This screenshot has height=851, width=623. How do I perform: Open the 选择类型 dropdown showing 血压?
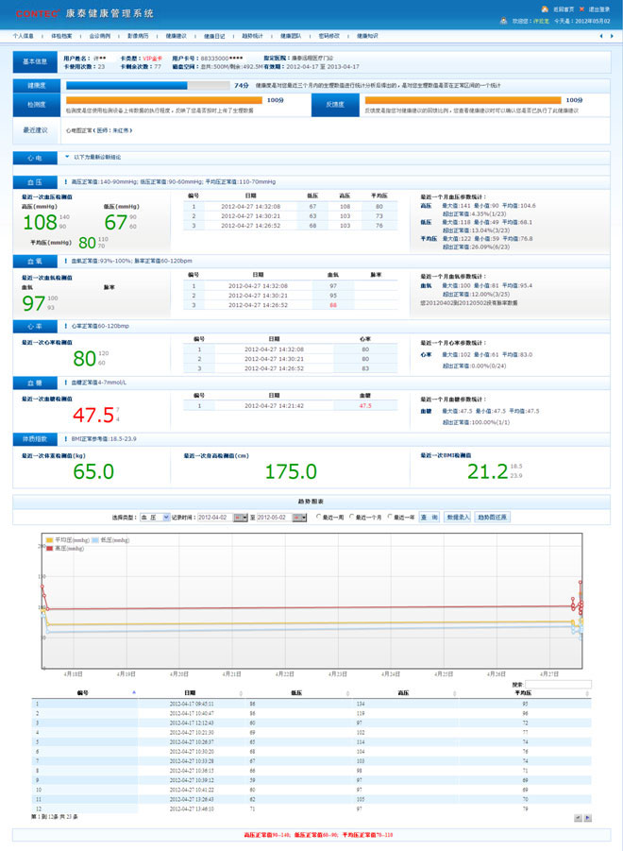[155, 518]
